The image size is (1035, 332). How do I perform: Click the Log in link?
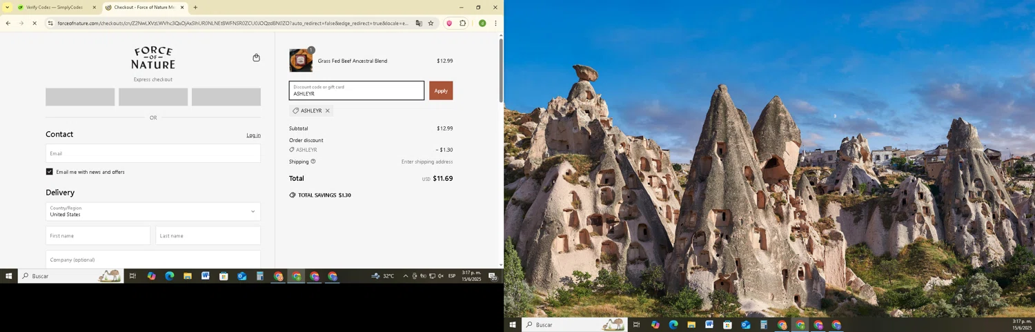pos(253,135)
